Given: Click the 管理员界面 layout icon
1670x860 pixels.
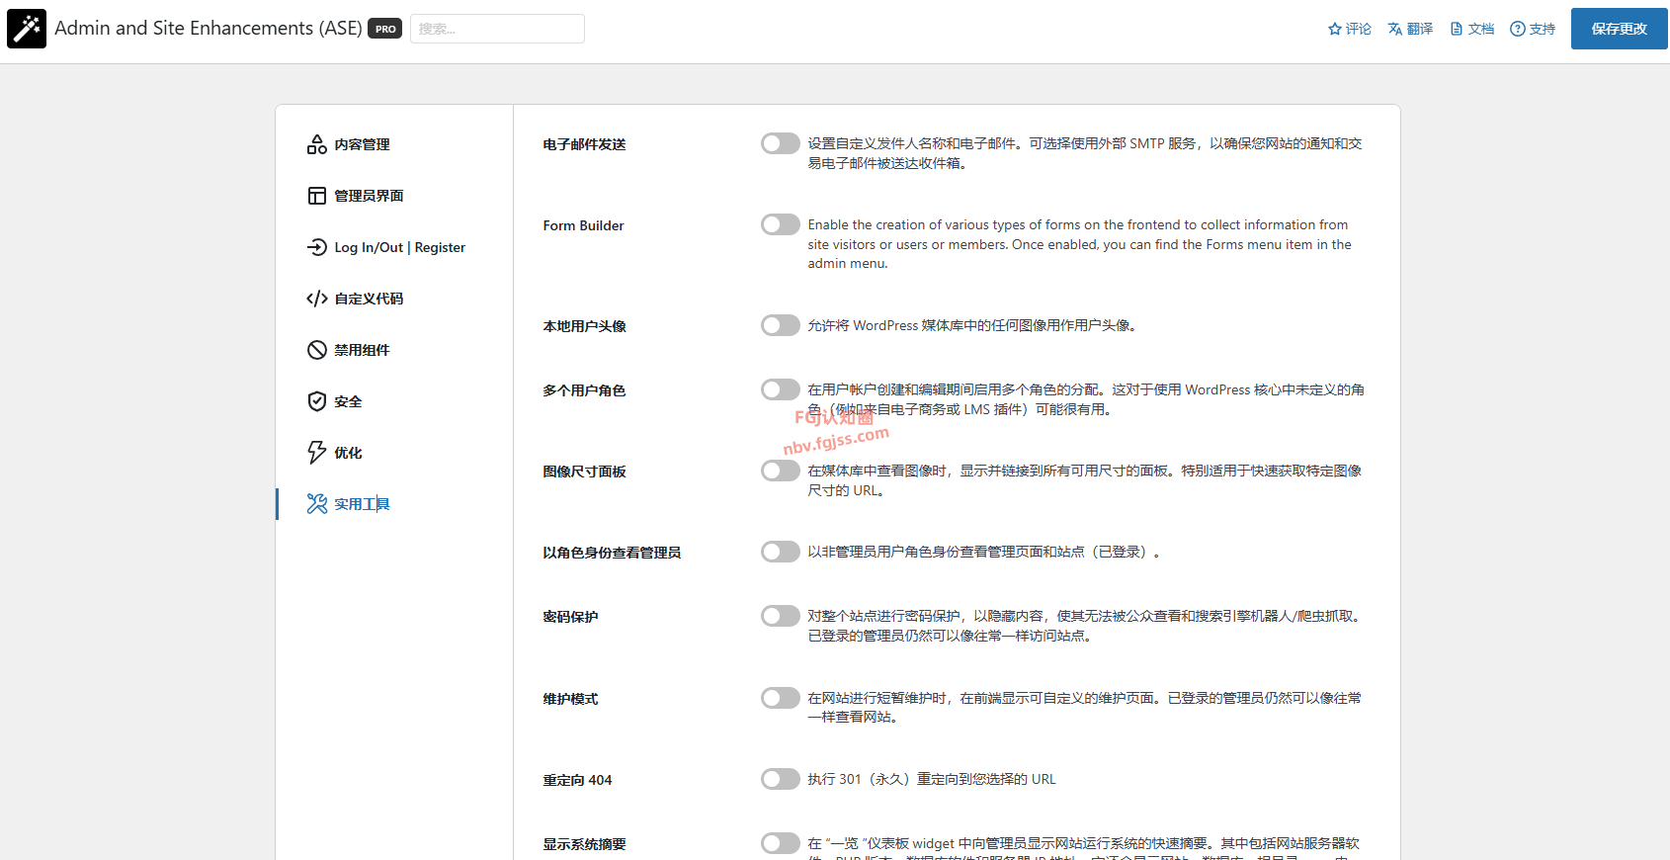Looking at the screenshot, I should click(317, 196).
